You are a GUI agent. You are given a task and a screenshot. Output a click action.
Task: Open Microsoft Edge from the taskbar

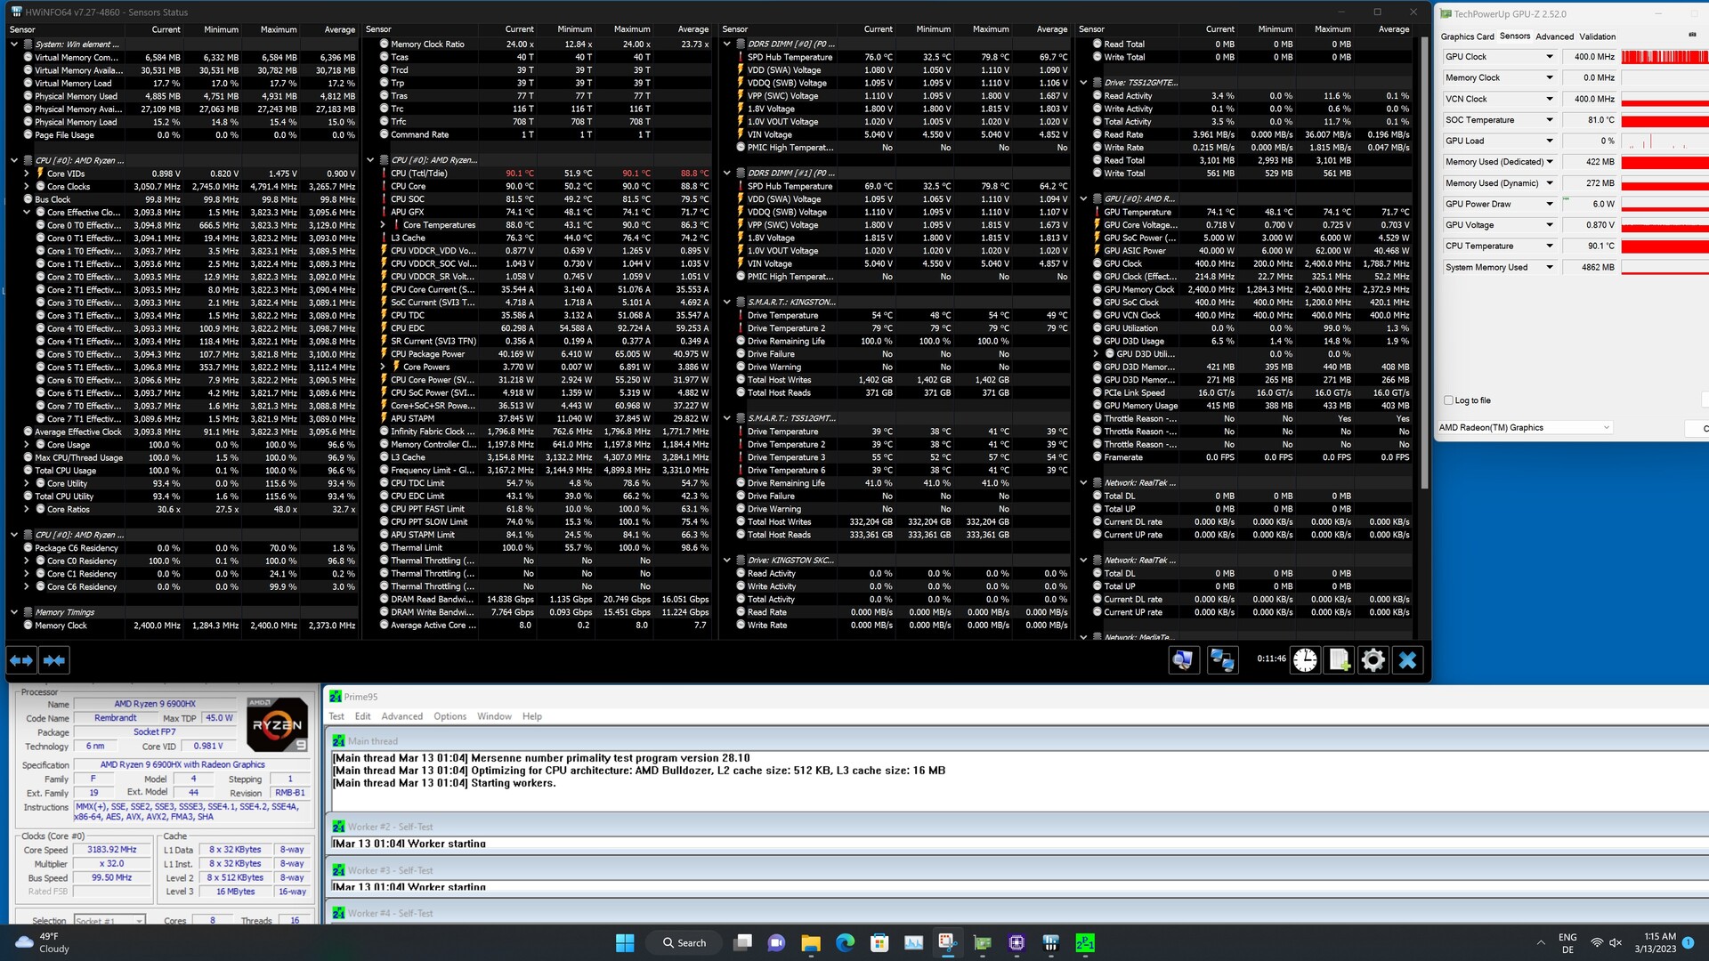pyautogui.click(x=845, y=942)
